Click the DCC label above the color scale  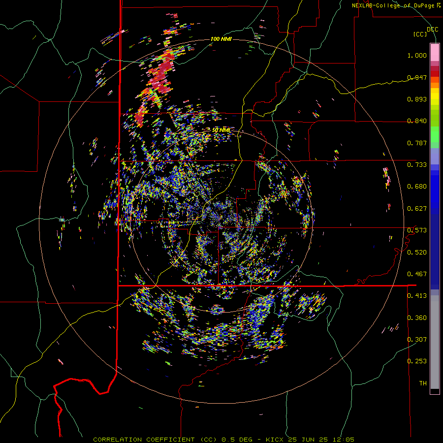point(432,30)
